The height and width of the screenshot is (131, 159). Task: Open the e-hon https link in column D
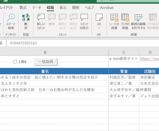click(149, 59)
